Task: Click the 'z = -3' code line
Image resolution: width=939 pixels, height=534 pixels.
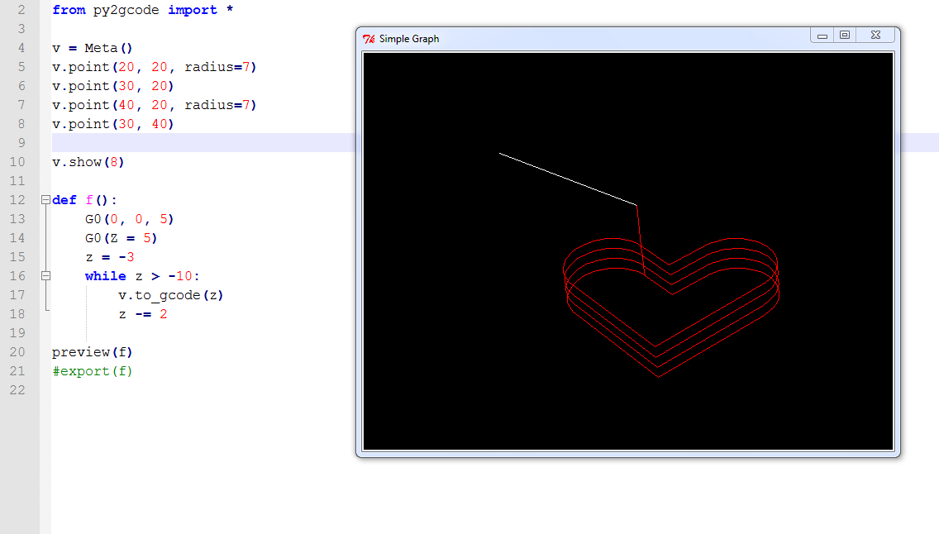Action: click(x=110, y=257)
